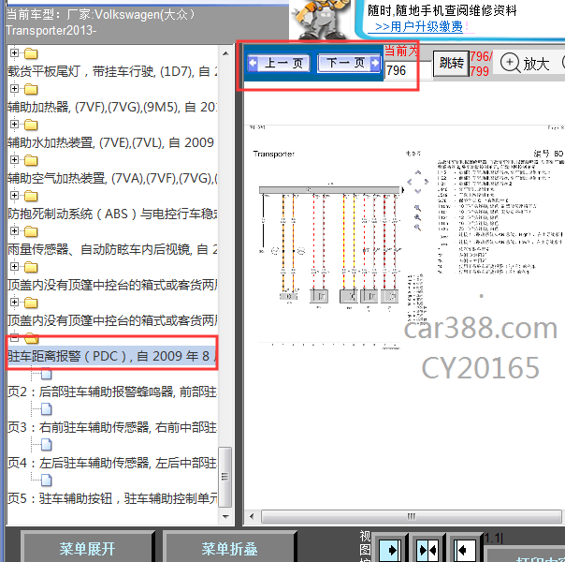This screenshot has height=562, width=565.
Task: Click folder icon for 辅助加热器 (7VF)
Action: tap(31, 89)
